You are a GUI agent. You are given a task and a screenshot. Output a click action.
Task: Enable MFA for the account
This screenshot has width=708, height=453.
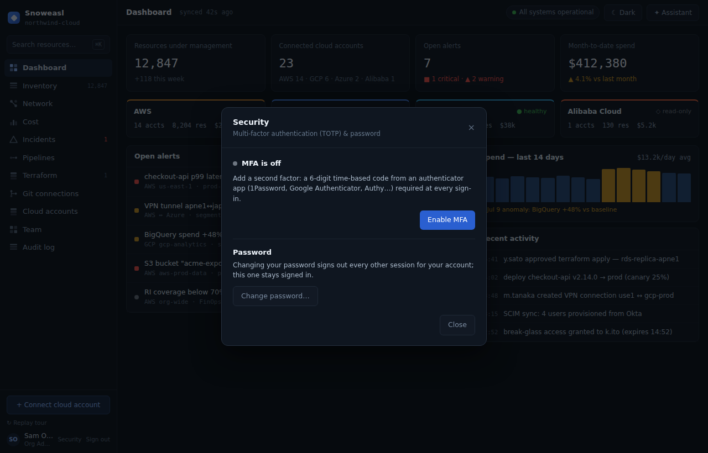coord(447,220)
